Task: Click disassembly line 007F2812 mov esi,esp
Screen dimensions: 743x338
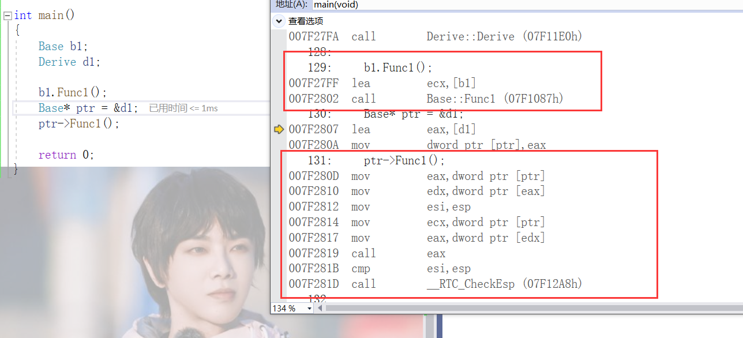Action: pos(380,206)
